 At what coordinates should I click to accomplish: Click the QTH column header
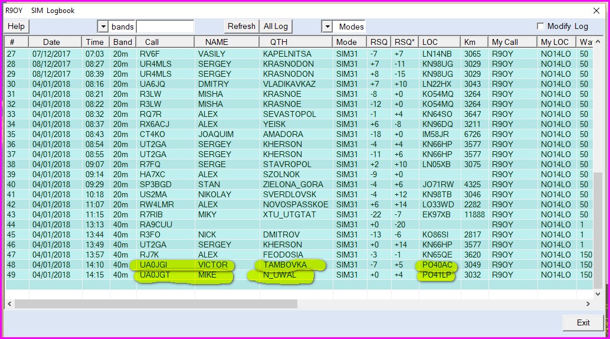(278, 42)
